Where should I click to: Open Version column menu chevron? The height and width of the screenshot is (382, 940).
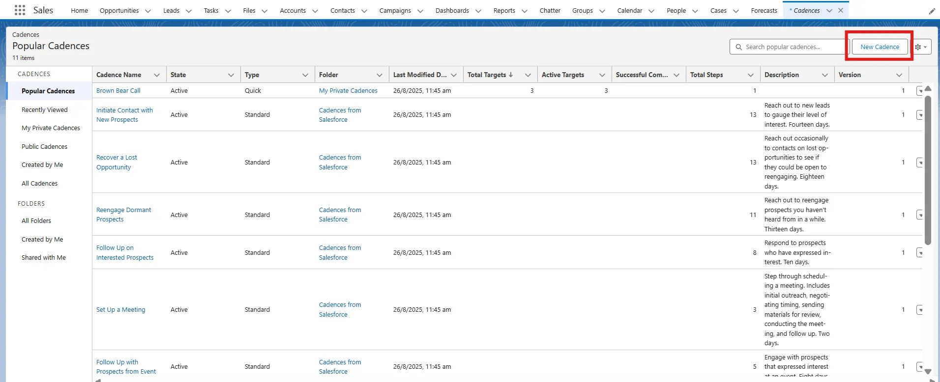pyautogui.click(x=899, y=75)
